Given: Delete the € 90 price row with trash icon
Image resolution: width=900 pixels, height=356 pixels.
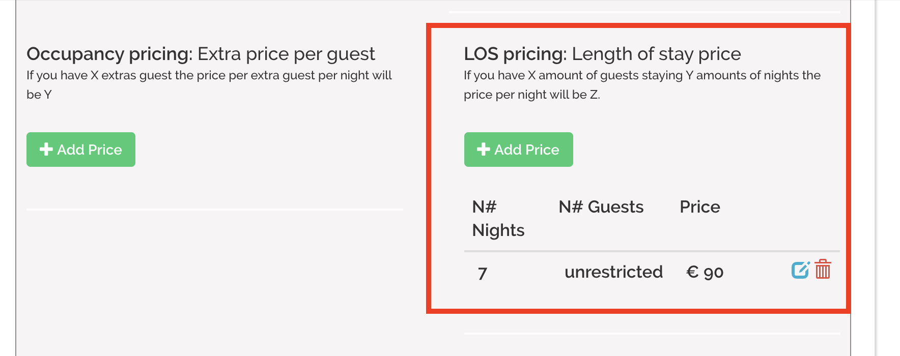Looking at the screenshot, I should [x=823, y=269].
